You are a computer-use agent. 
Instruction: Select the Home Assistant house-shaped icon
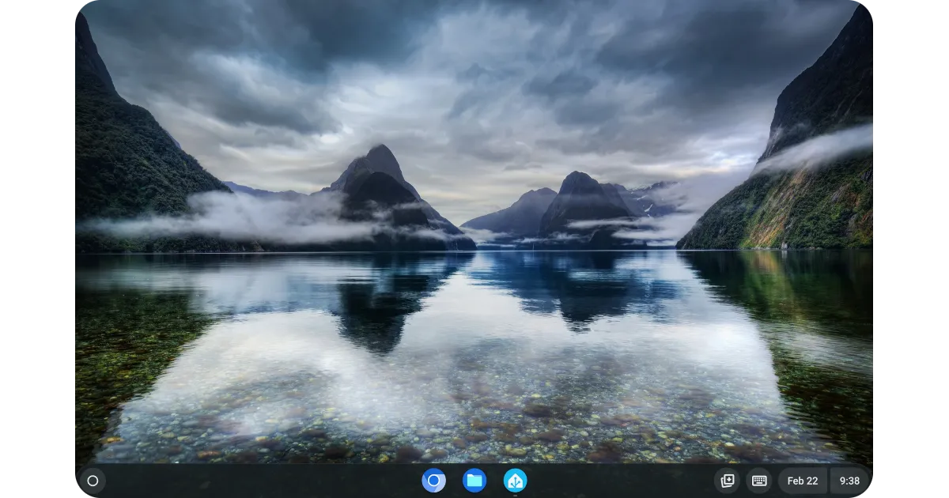(x=514, y=481)
